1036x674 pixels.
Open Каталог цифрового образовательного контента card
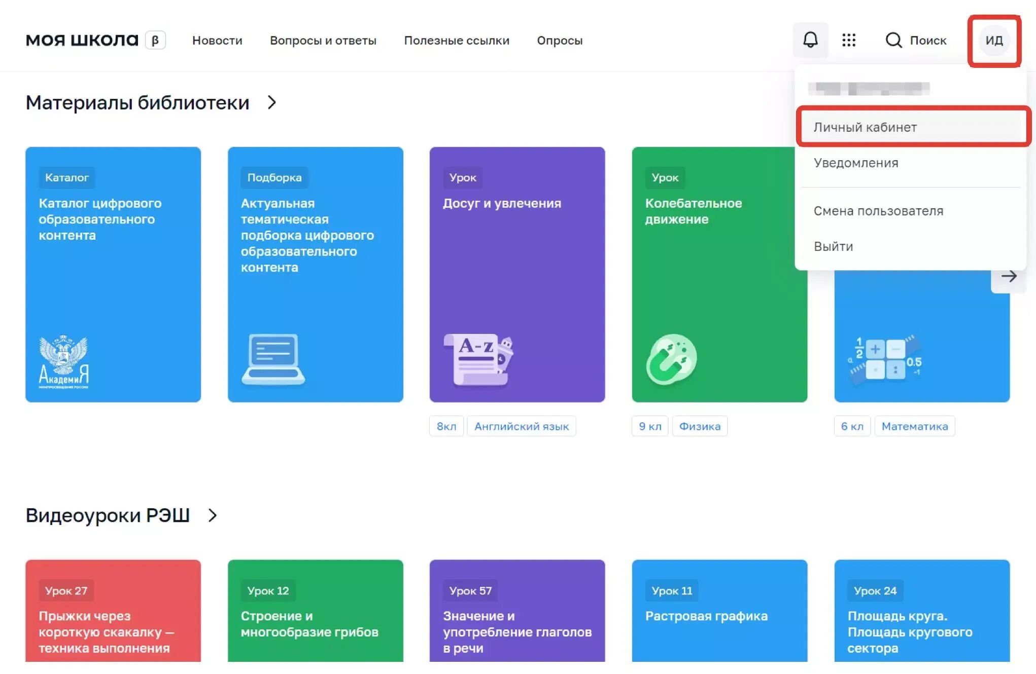(113, 275)
